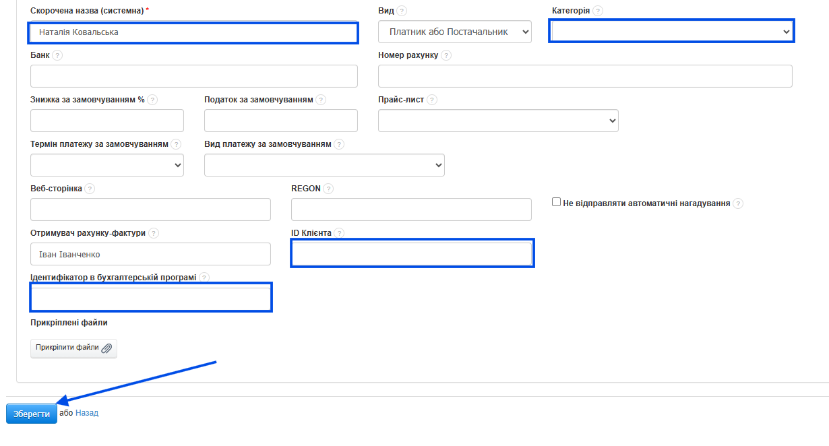
Task: Click help icon next to Номер рахунку
Action: pos(446,55)
